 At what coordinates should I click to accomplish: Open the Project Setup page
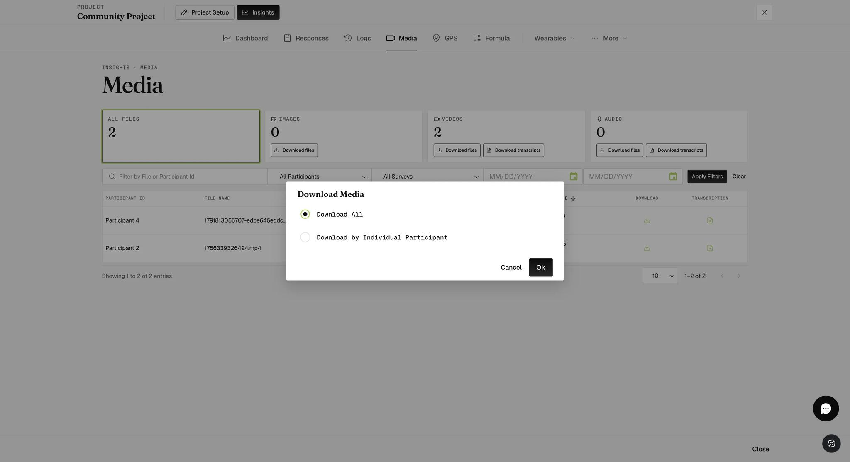point(205,12)
